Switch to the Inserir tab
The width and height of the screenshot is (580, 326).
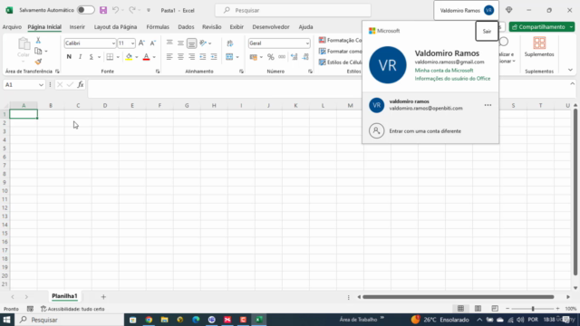(77, 27)
